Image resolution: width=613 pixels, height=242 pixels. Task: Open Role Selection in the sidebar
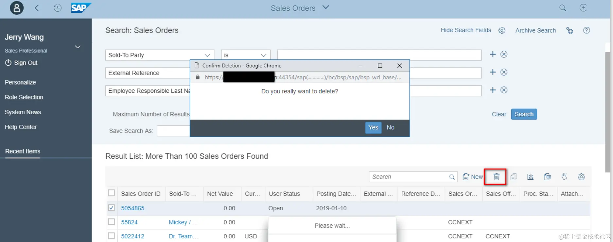click(24, 97)
